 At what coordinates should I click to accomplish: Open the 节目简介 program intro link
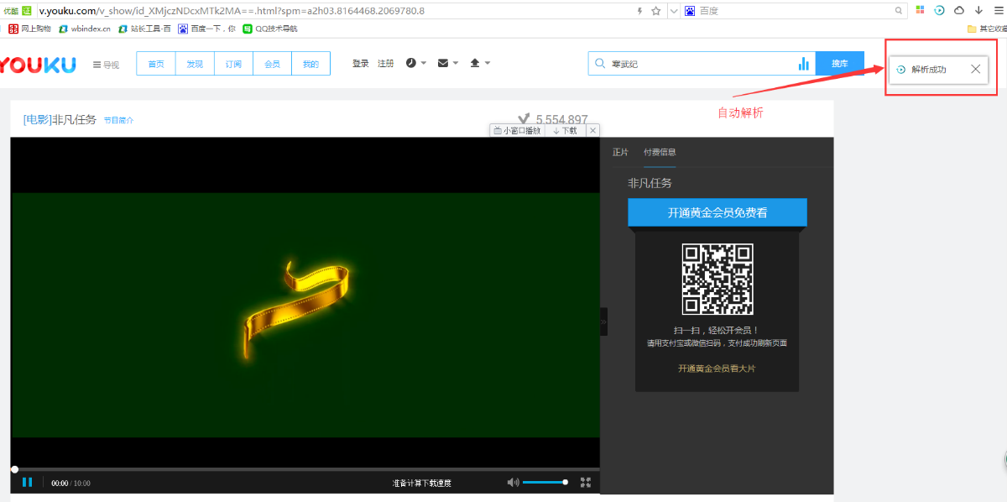coord(118,120)
